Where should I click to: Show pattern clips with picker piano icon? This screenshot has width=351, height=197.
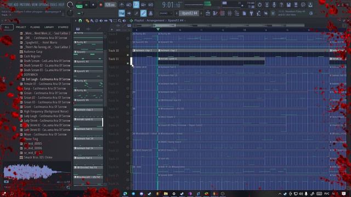click(78, 29)
